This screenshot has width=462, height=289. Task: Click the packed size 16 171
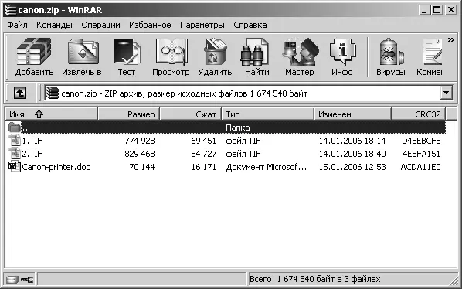(204, 167)
